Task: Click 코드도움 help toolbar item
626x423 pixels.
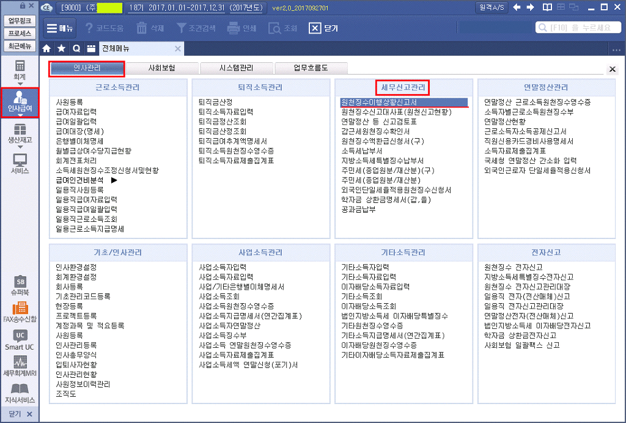Action: point(104,28)
